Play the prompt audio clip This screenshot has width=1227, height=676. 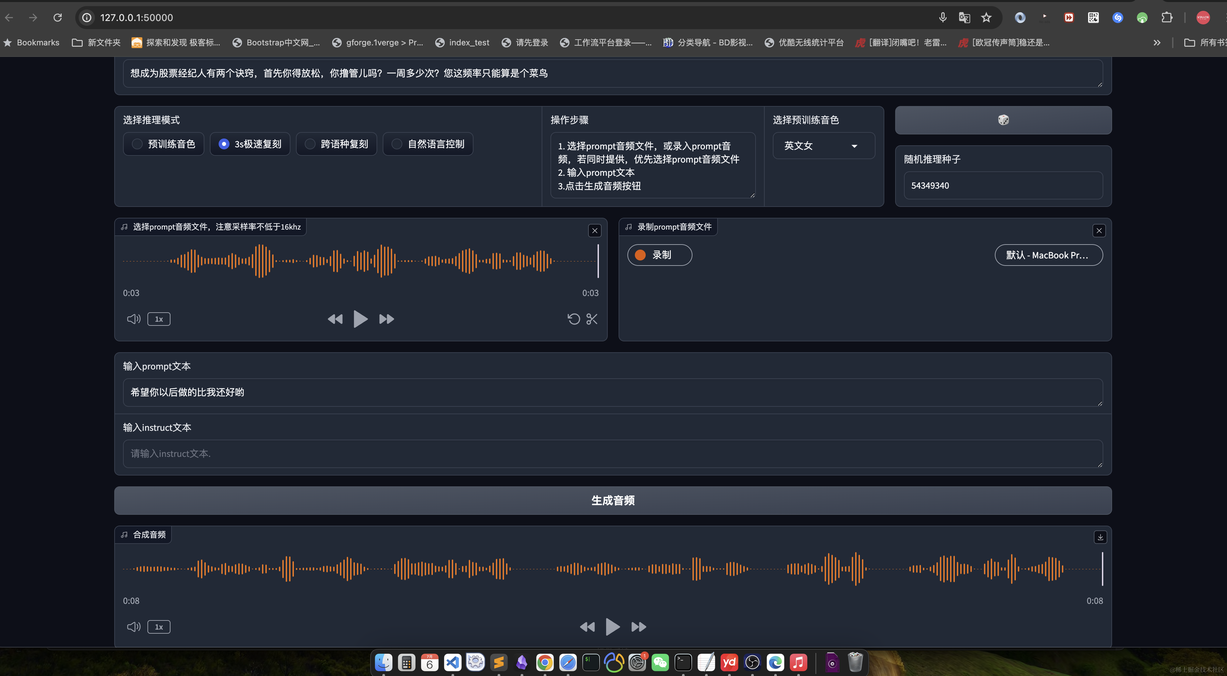(361, 319)
